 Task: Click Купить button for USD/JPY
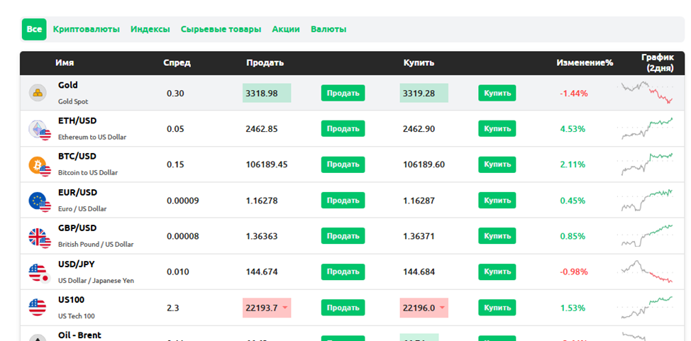497,272
